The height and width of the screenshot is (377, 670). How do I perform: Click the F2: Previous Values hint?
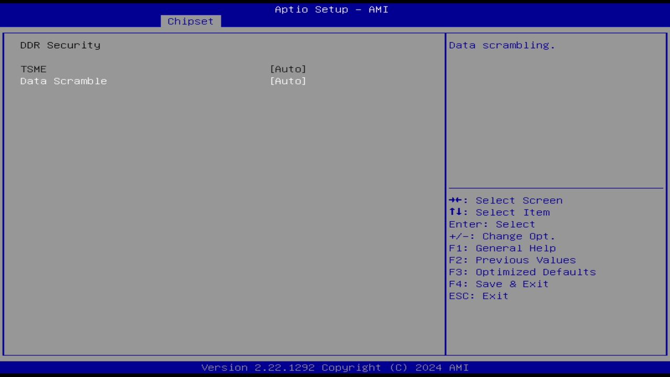(512, 260)
